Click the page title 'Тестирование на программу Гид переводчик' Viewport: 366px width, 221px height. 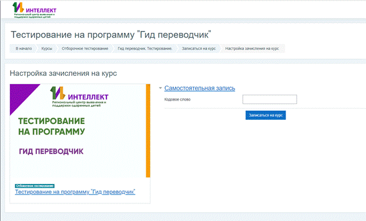click(x=111, y=35)
